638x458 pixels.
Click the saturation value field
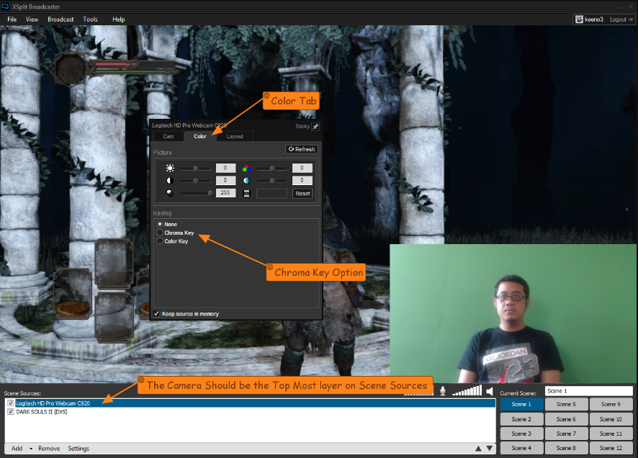[x=302, y=168]
